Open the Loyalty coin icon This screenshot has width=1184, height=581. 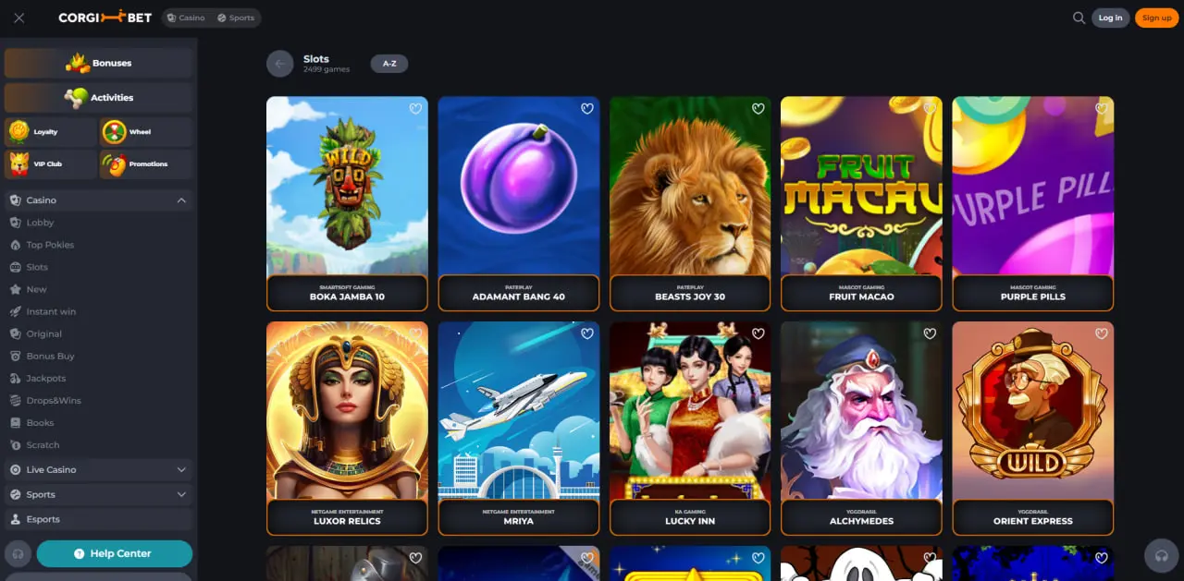(19, 132)
